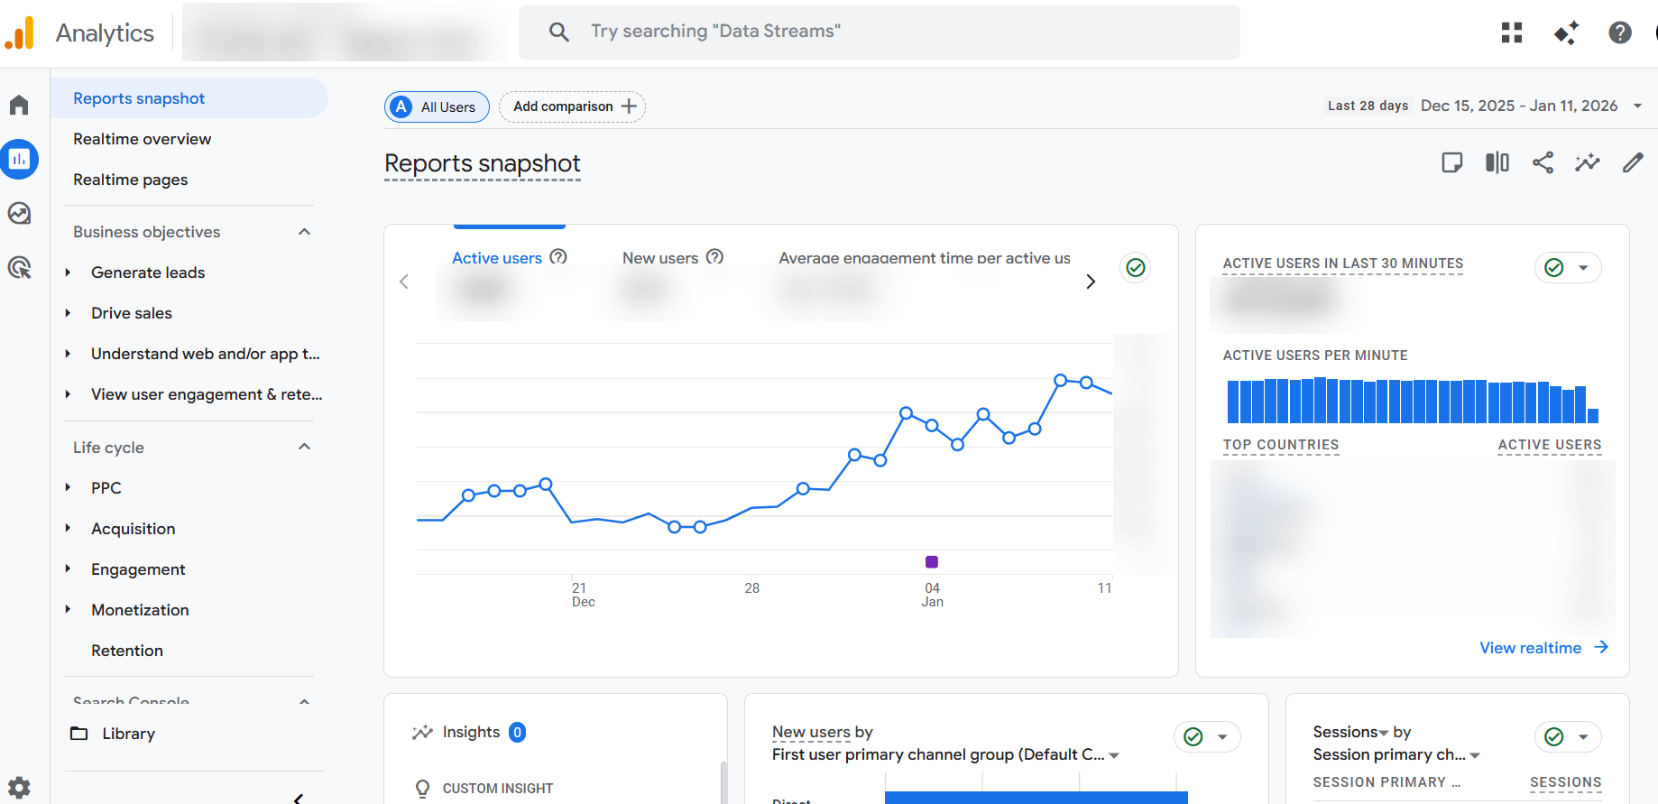Open Realtime overview in sidebar
Image resolution: width=1658 pixels, height=804 pixels.
pos(143,139)
